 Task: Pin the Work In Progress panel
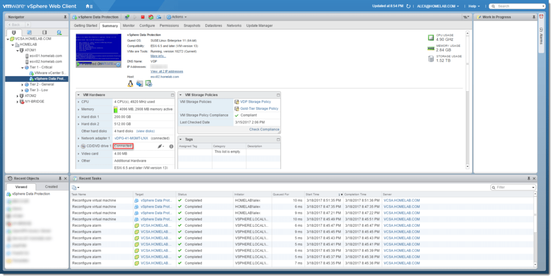coord(534,17)
